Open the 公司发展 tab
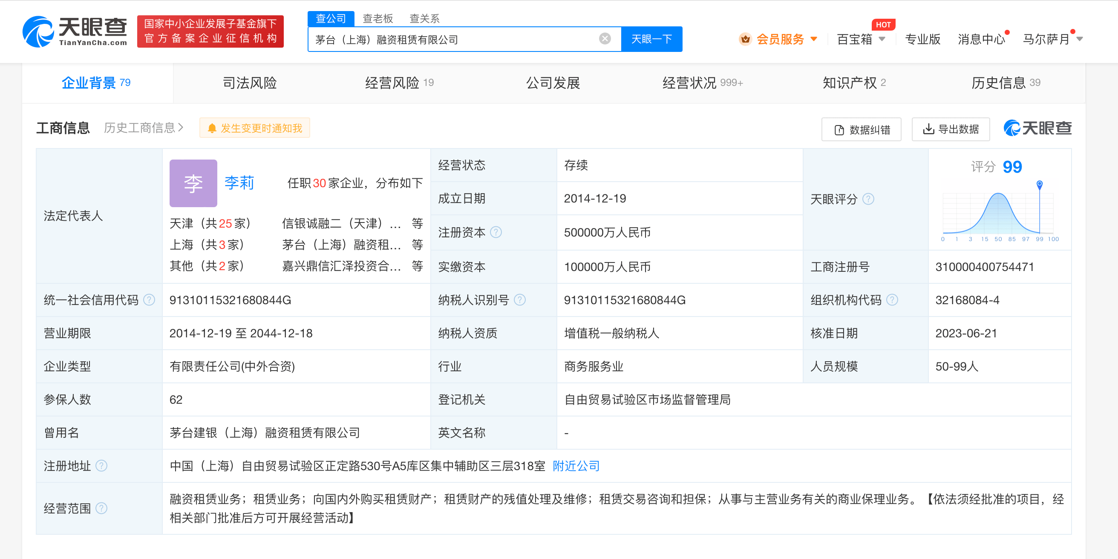 (x=553, y=83)
